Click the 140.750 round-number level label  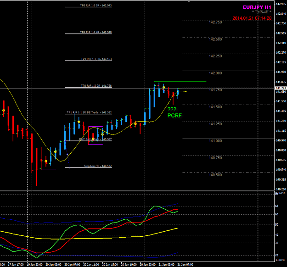pos(215,158)
